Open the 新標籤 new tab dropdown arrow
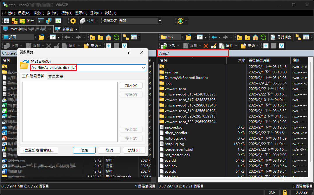The height and width of the screenshot is (195, 314). 76,29
